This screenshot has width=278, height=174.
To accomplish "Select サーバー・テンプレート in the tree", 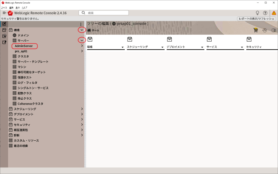I will click(33, 62).
